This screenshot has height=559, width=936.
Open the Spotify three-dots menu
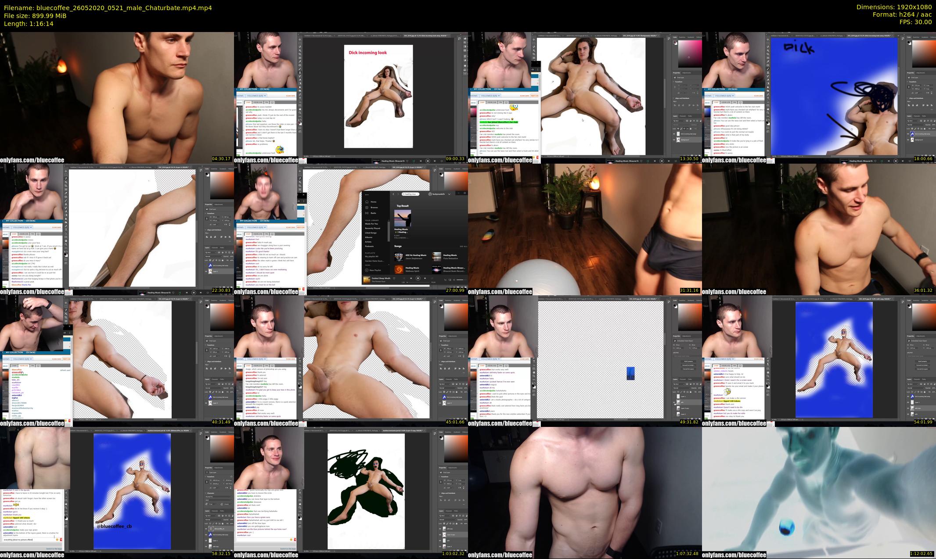point(367,194)
